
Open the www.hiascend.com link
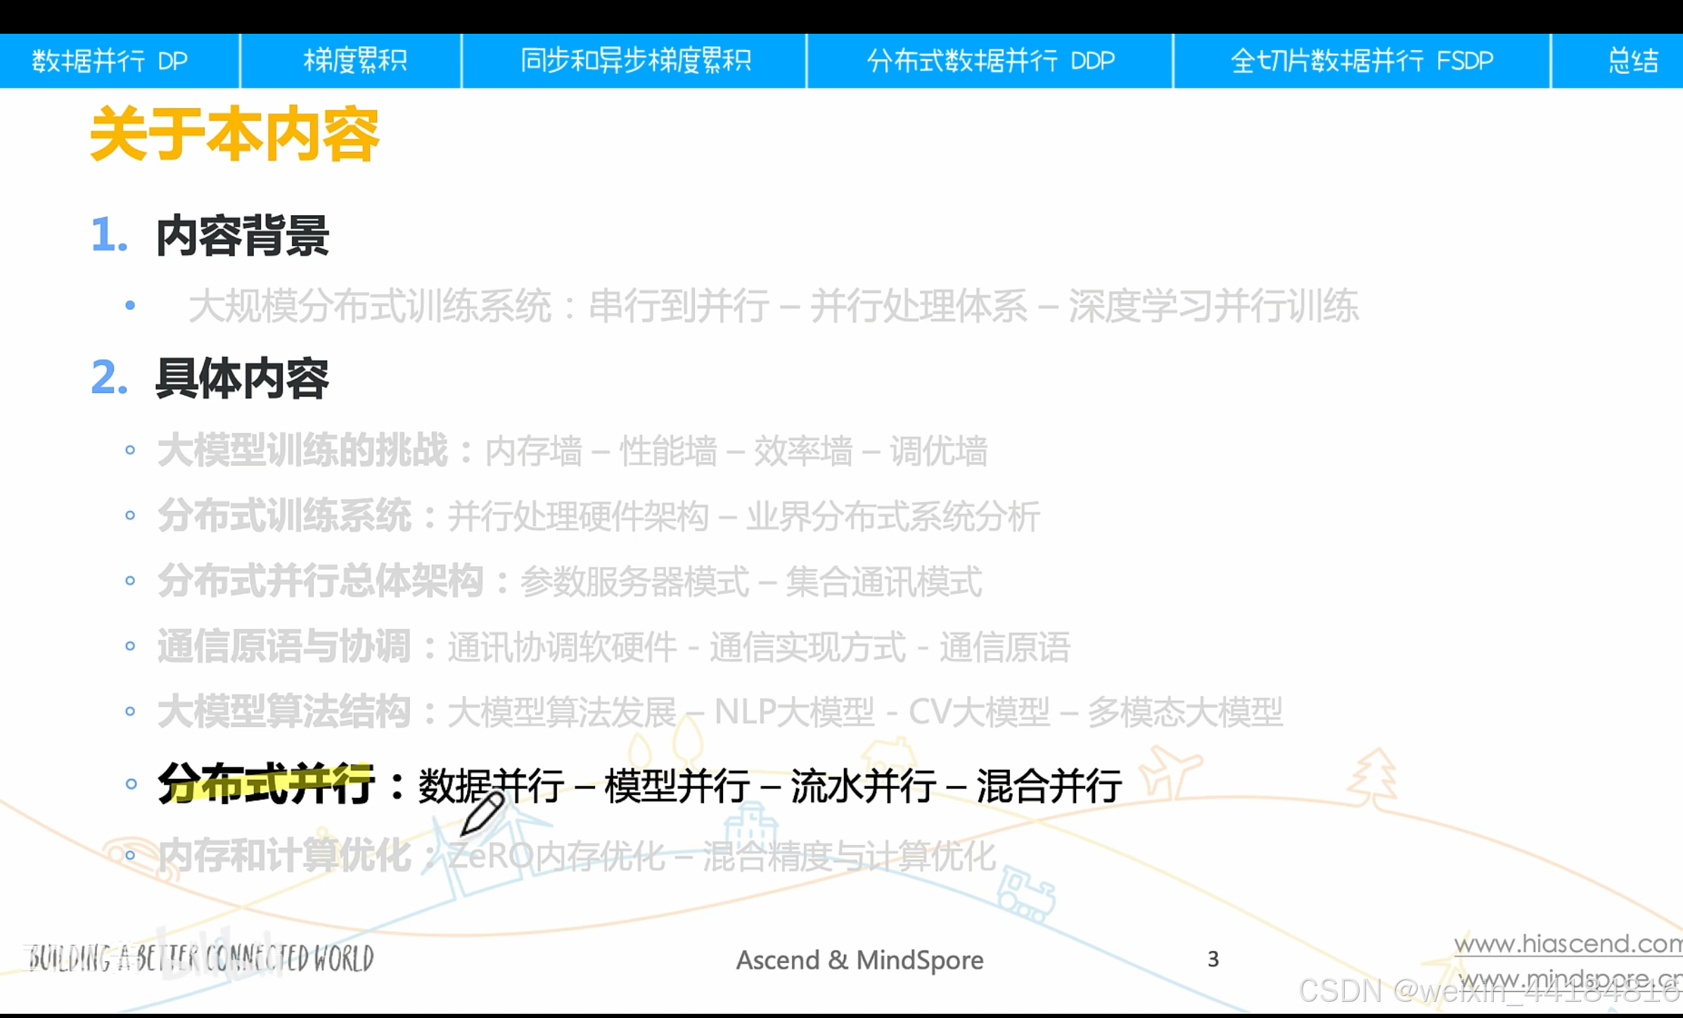click(1567, 943)
